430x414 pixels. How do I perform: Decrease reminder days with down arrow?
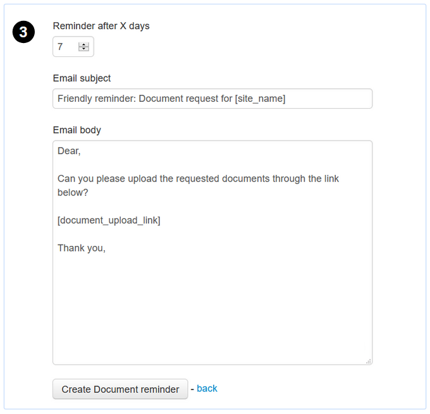(x=83, y=49)
